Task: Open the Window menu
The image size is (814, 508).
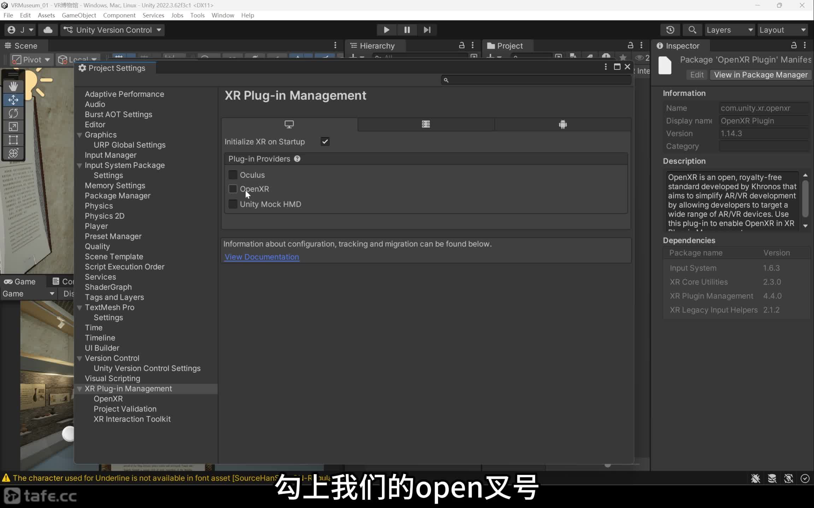Action: (223, 15)
